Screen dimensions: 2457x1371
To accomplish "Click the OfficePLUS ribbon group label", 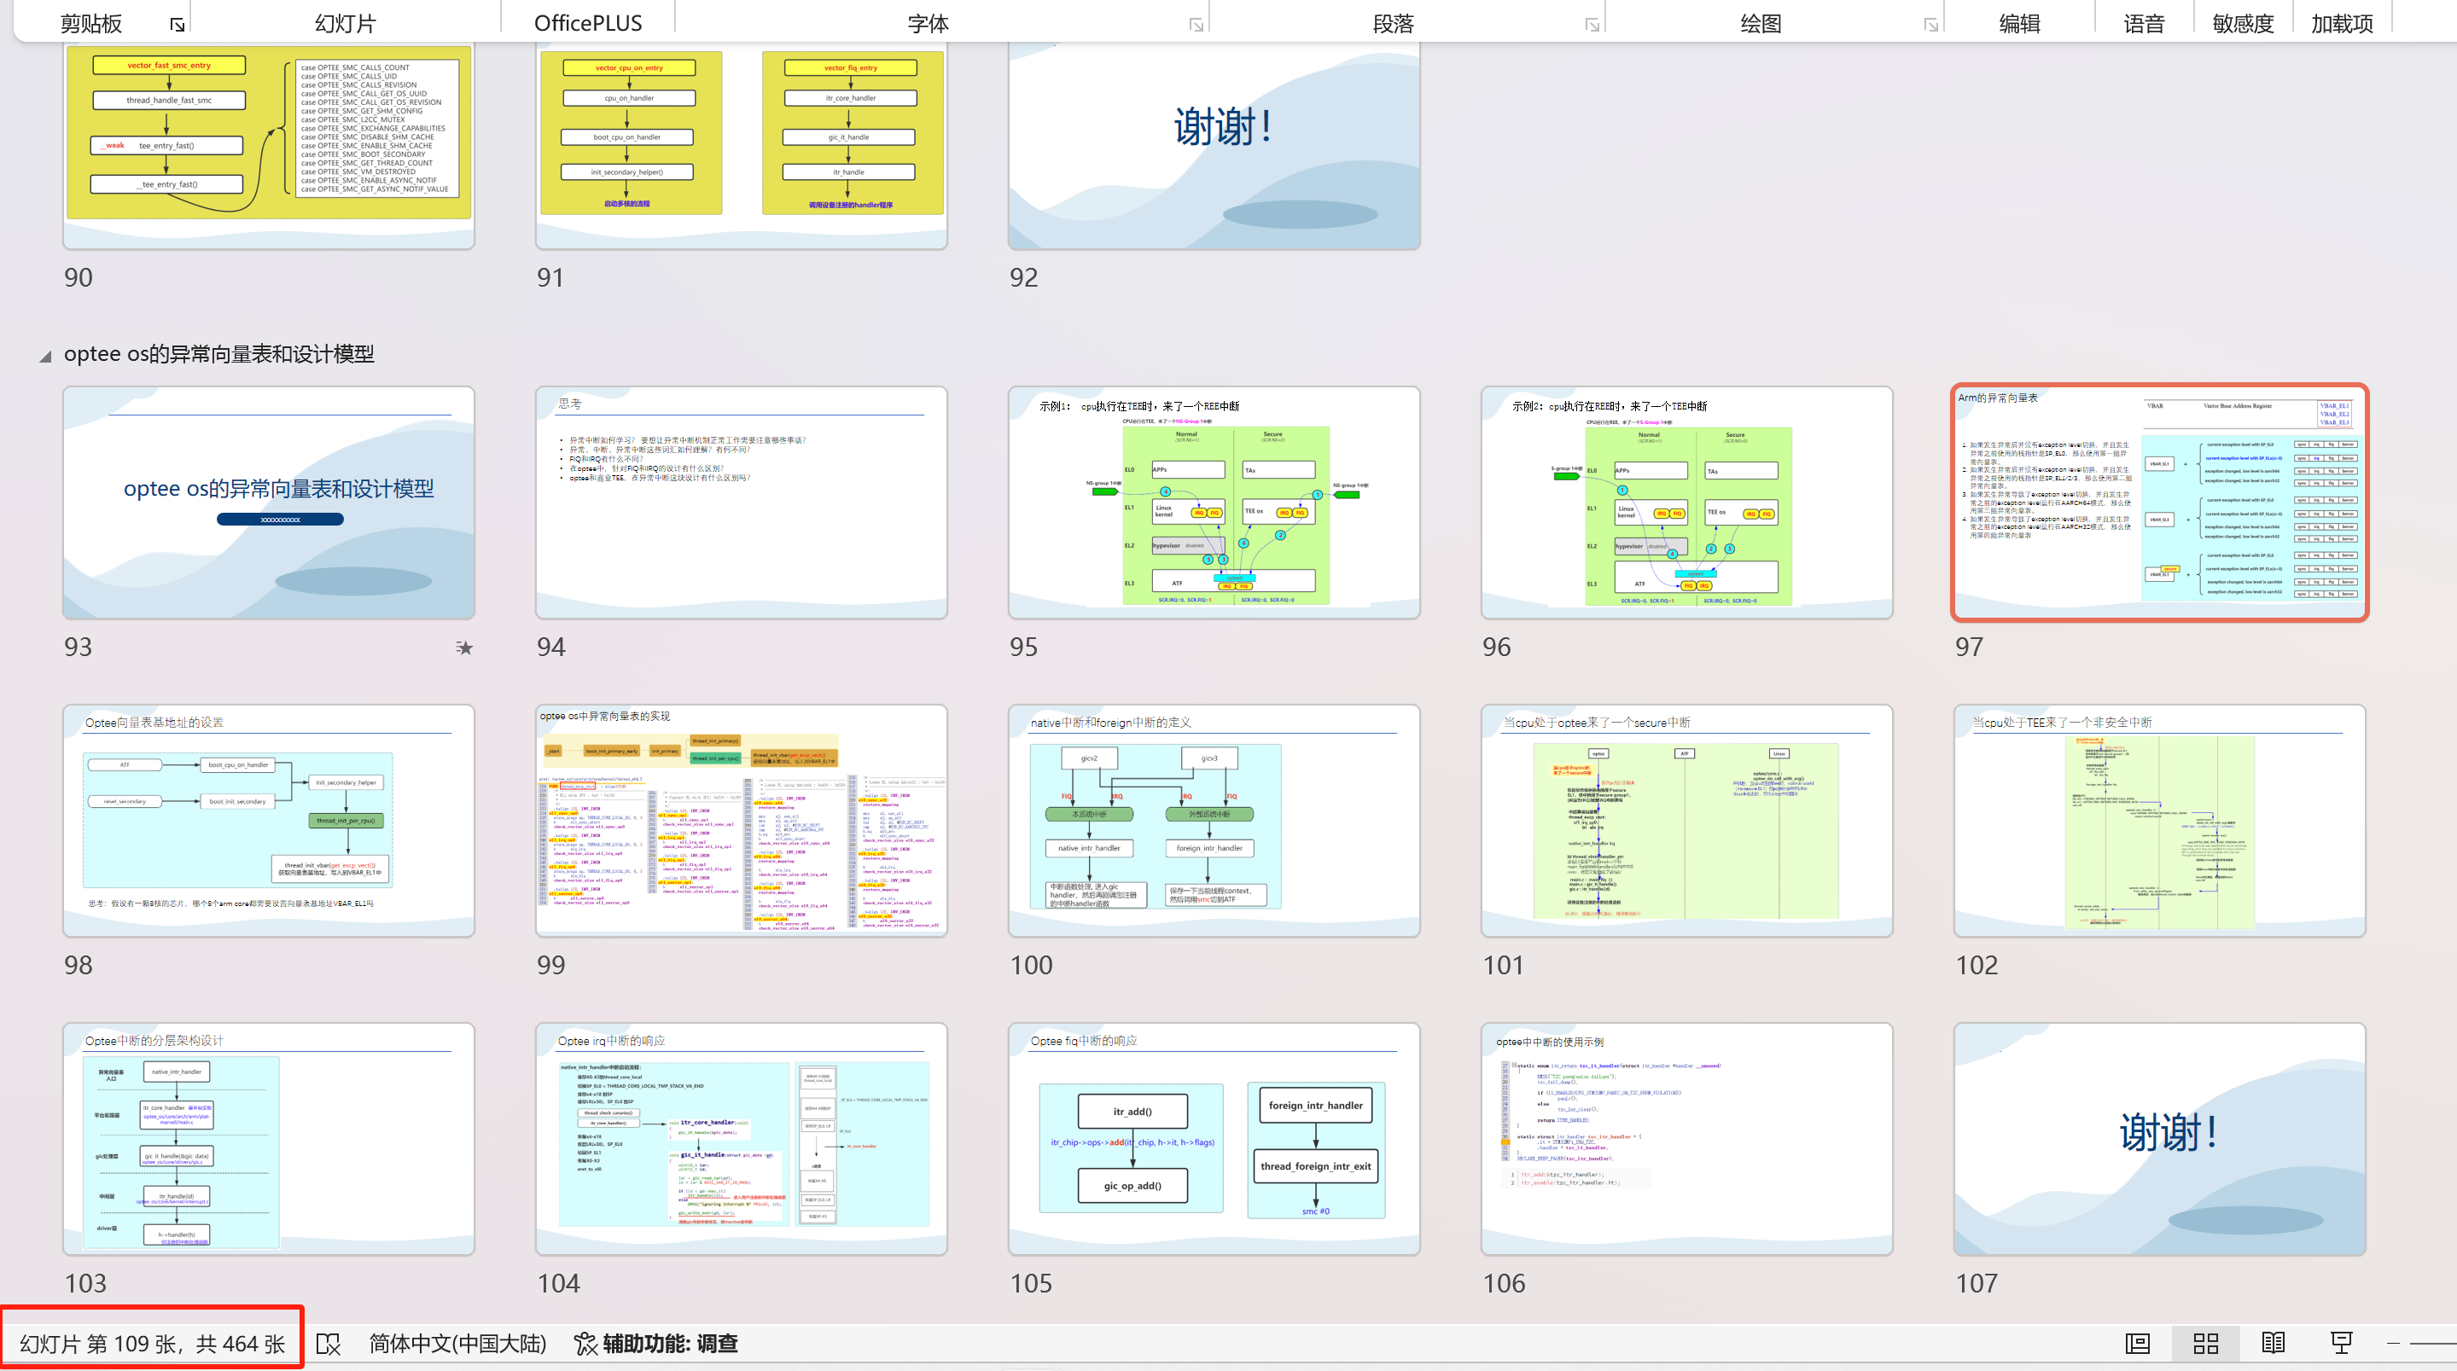I will (x=587, y=23).
